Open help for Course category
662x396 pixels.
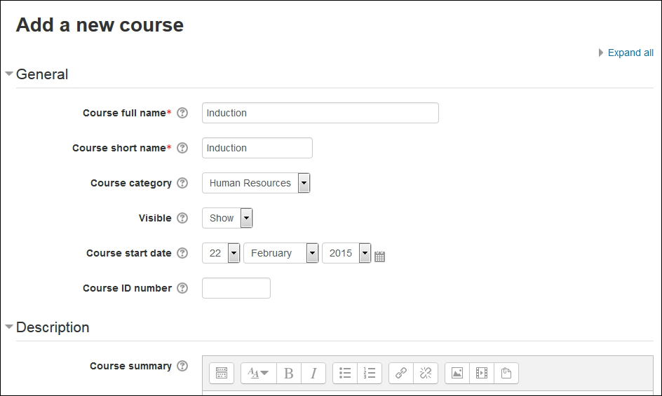[182, 183]
